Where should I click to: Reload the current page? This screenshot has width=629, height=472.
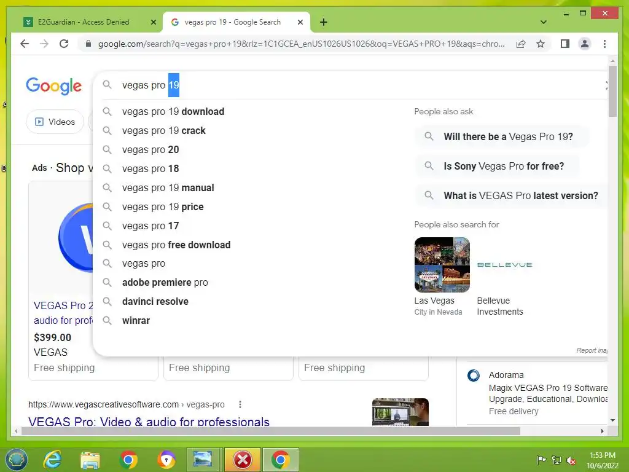64,44
